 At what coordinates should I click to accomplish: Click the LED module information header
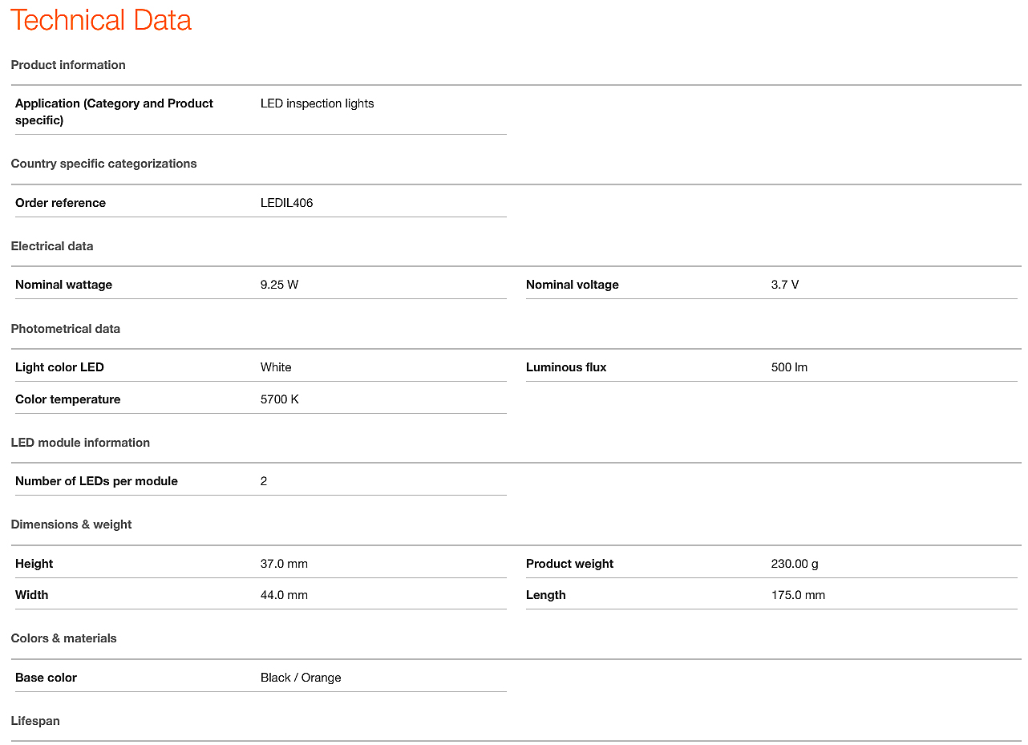80,443
